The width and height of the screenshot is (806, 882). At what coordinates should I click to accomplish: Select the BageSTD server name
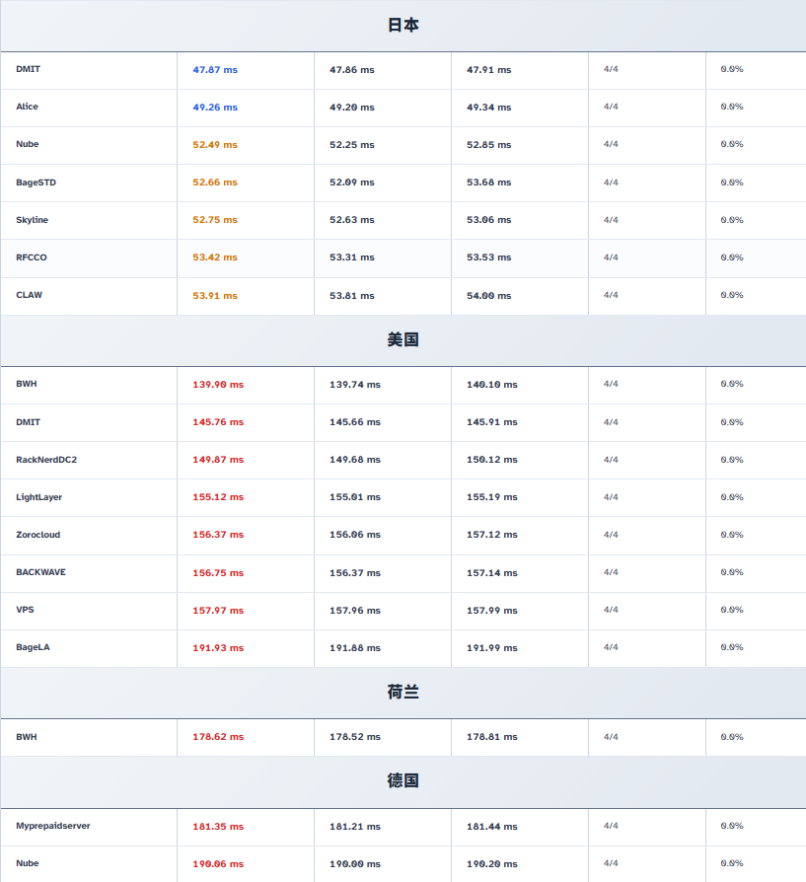coord(36,183)
